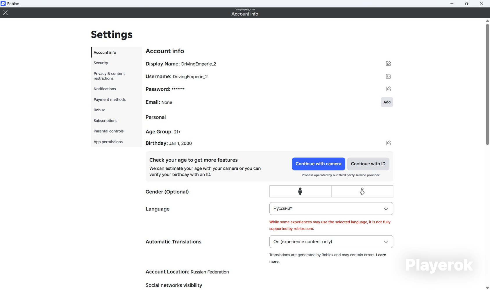Click Continue with camera button
The height and width of the screenshot is (290, 490).
coord(318,164)
